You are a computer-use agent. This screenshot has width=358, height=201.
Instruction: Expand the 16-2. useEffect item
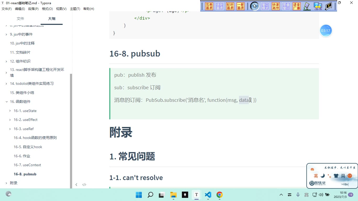click(x=10, y=120)
